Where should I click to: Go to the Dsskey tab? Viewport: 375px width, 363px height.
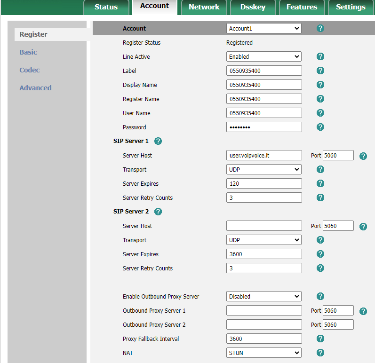click(253, 7)
